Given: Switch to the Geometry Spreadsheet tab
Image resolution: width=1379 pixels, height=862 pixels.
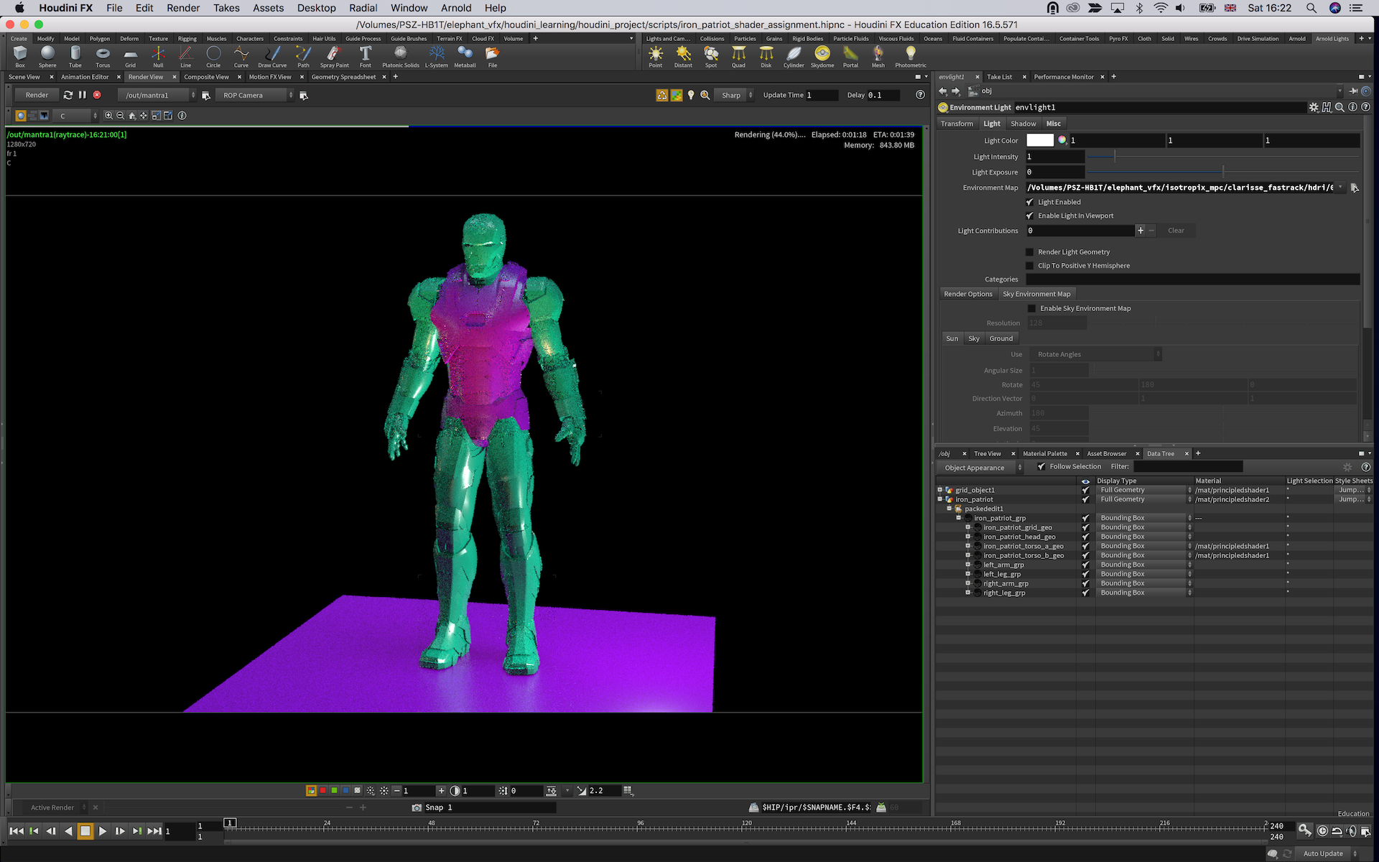Looking at the screenshot, I should (343, 77).
